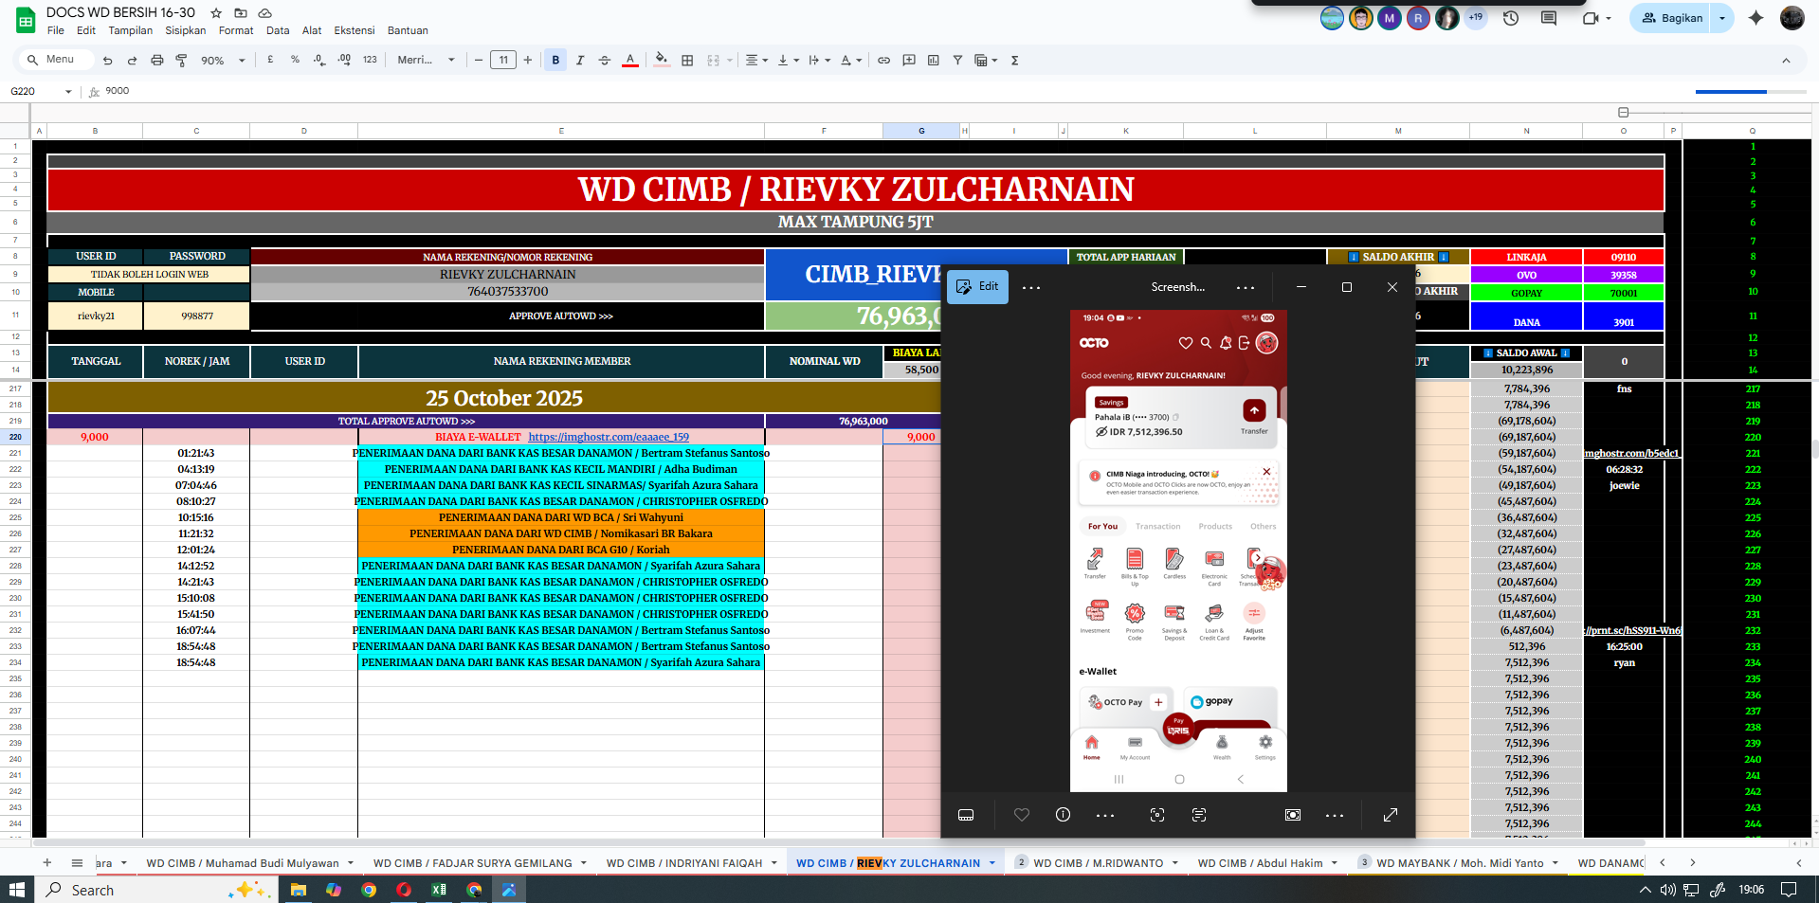This screenshot has height=903, width=1819.
Task: Insert a link using the toolbar icon
Action: [883, 61]
